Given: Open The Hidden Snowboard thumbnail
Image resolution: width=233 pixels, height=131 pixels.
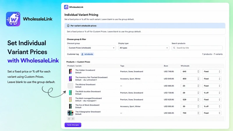Looking at the screenshot, I should [x=70, y=71].
